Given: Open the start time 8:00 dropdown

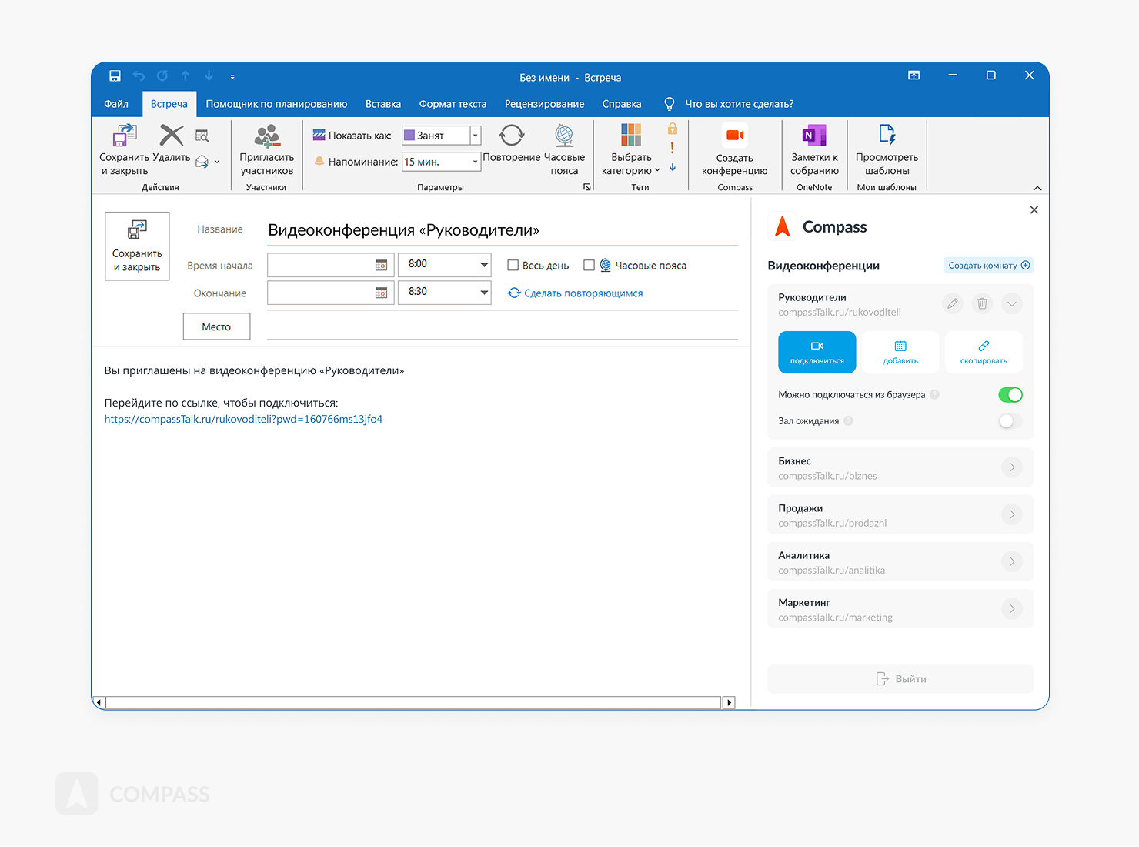Looking at the screenshot, I should click(484, 265).
